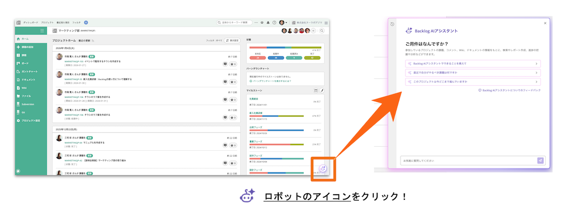The width and height of the screenshot is (572, 208).
Task: Click the マーケティング部 project icon
Action: point(55,31)
